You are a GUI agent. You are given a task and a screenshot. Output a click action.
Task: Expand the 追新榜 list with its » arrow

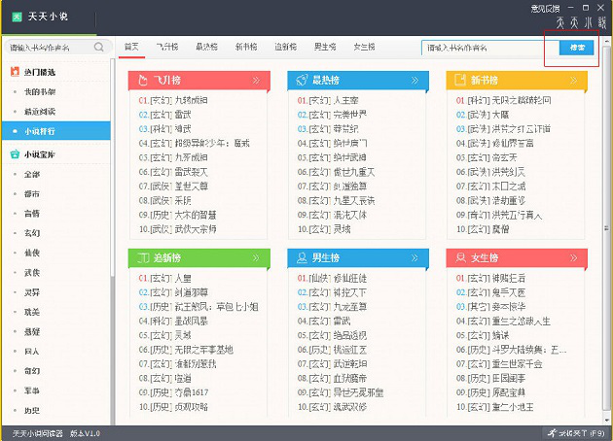pos(256,258)
